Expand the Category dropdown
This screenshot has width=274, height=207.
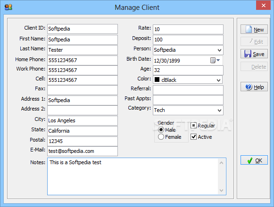(x=219, y=111)
